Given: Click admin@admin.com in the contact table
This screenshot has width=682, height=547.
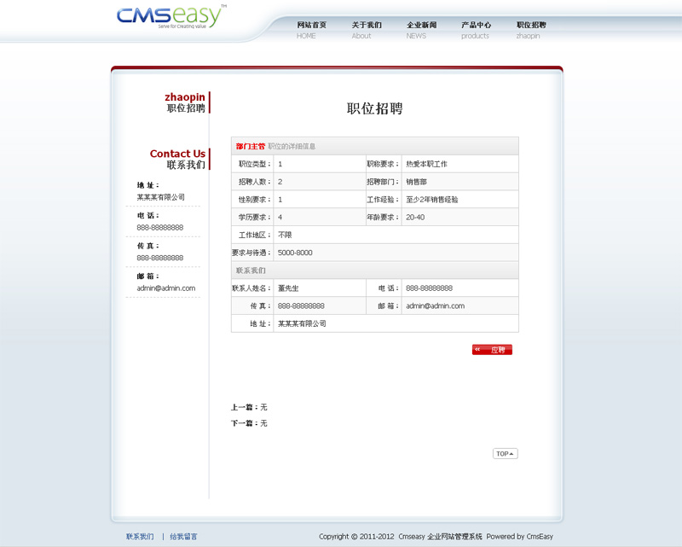Looking at the screenshot, I should tap(435, 306).
